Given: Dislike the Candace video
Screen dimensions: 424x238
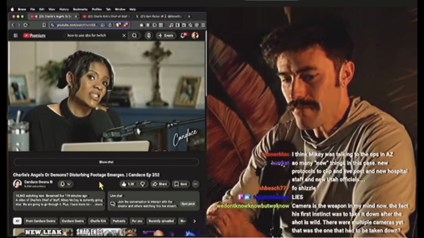Looking at the screenshot, I should pyautogui.click(x=143, y=184).
